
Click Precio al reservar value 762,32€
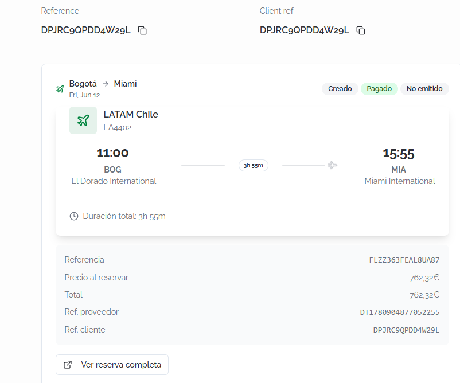(x=424, y=278)
